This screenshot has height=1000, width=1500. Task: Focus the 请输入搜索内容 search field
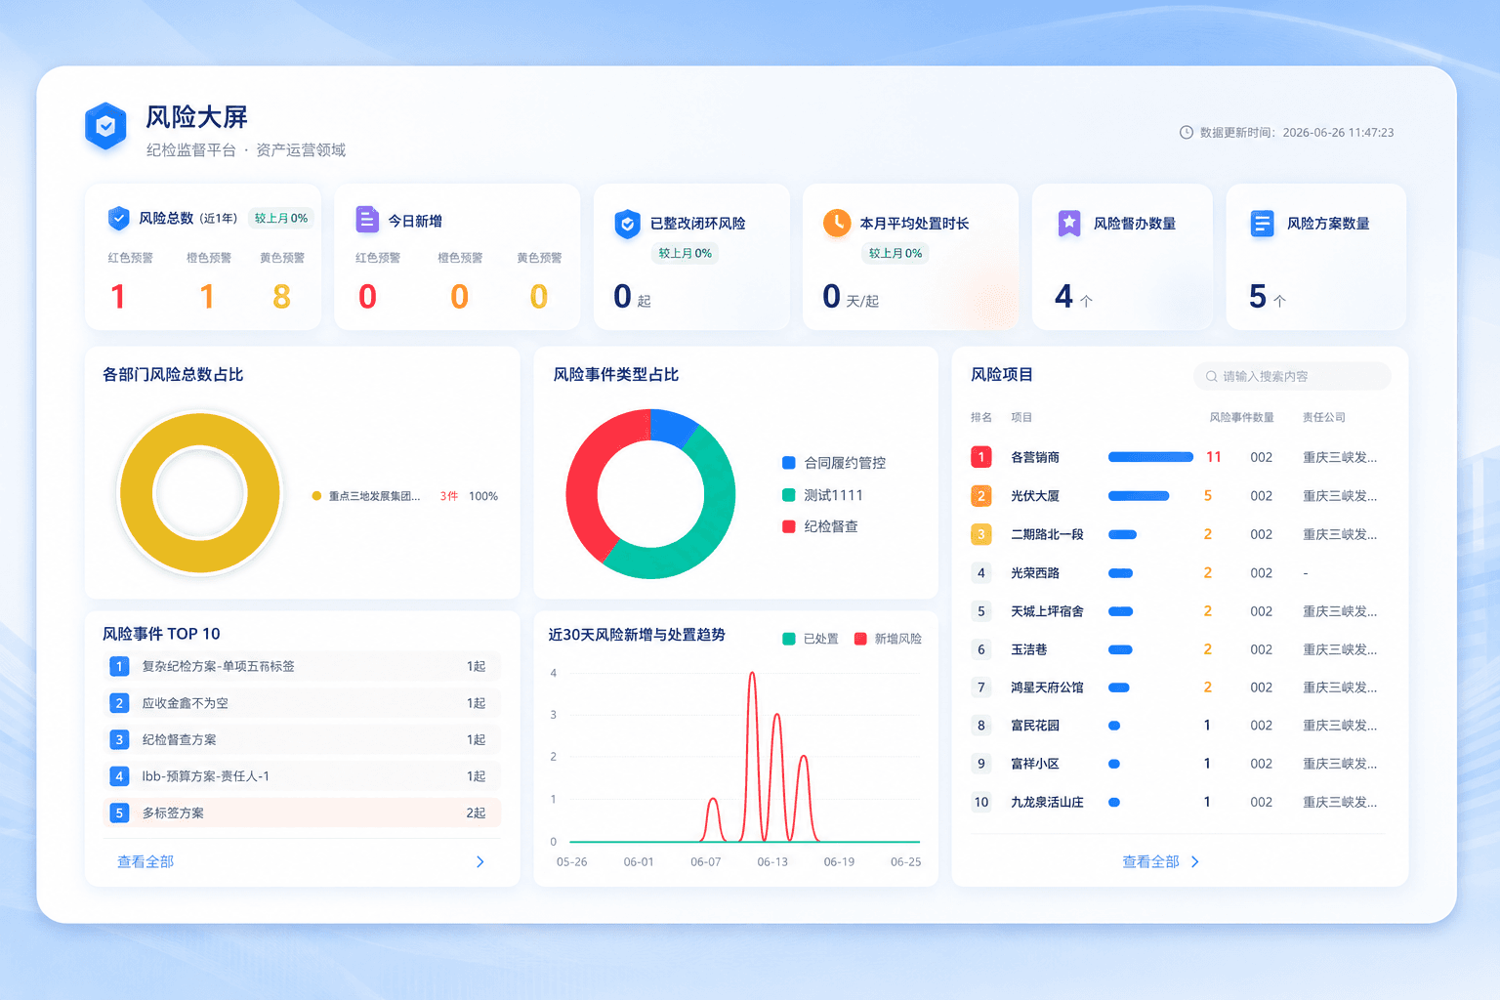(x=1292, y=376)
